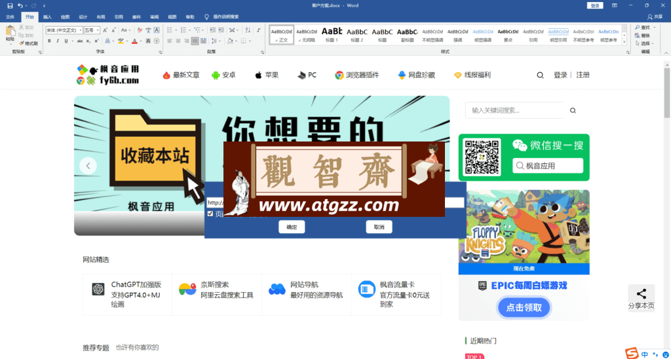671x359 pixels.
Task: Switch to the 设计 ribbon tab
Action: (83, 17)
